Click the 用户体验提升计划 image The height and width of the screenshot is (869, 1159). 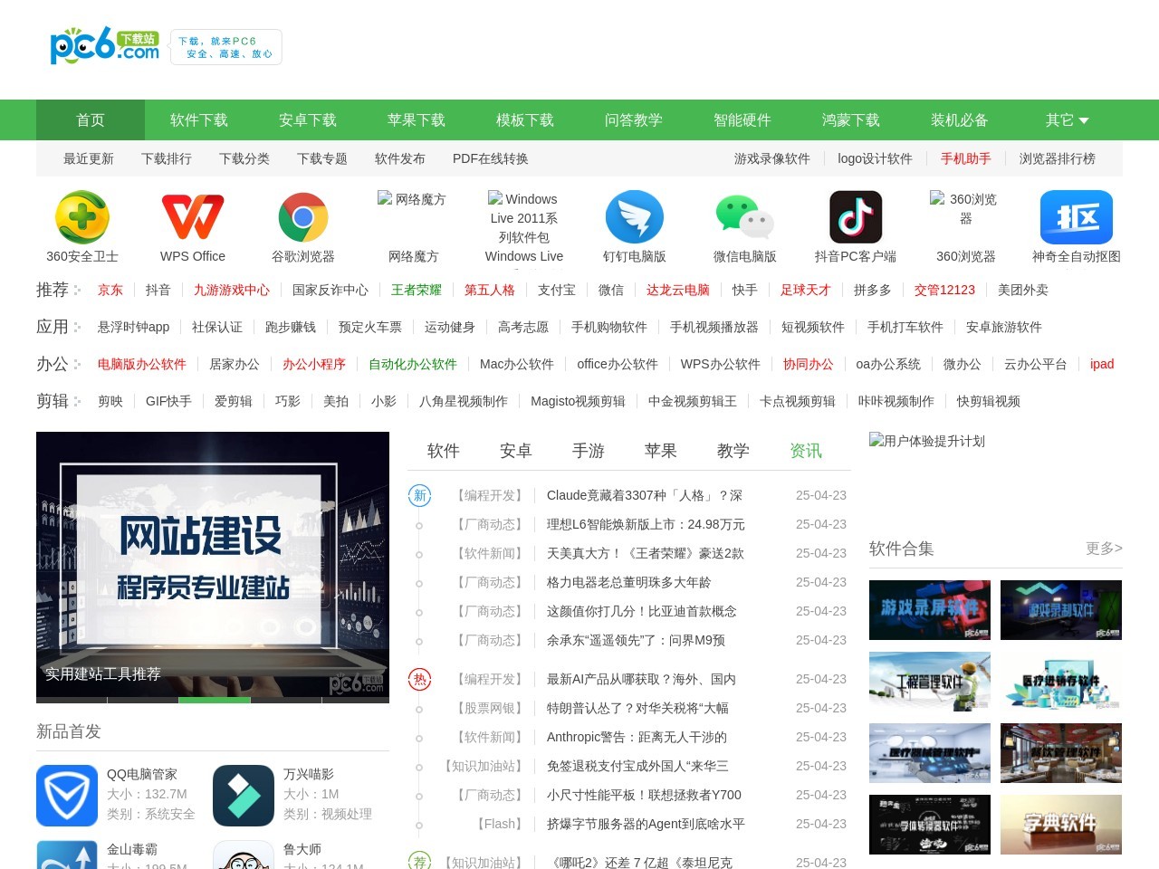tap(927, 441)
